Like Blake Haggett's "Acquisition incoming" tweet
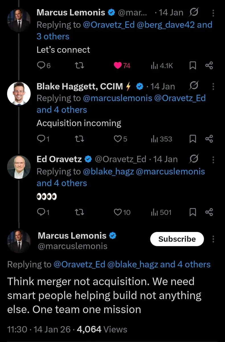This screenshot has height=342, width=225. pyautogui.click(x=117, y=139)
